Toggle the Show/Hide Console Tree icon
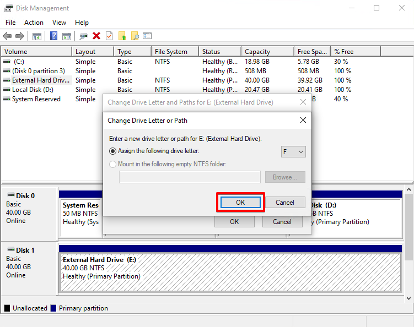Viewport: 414px width, 327px height. point(37,36)
